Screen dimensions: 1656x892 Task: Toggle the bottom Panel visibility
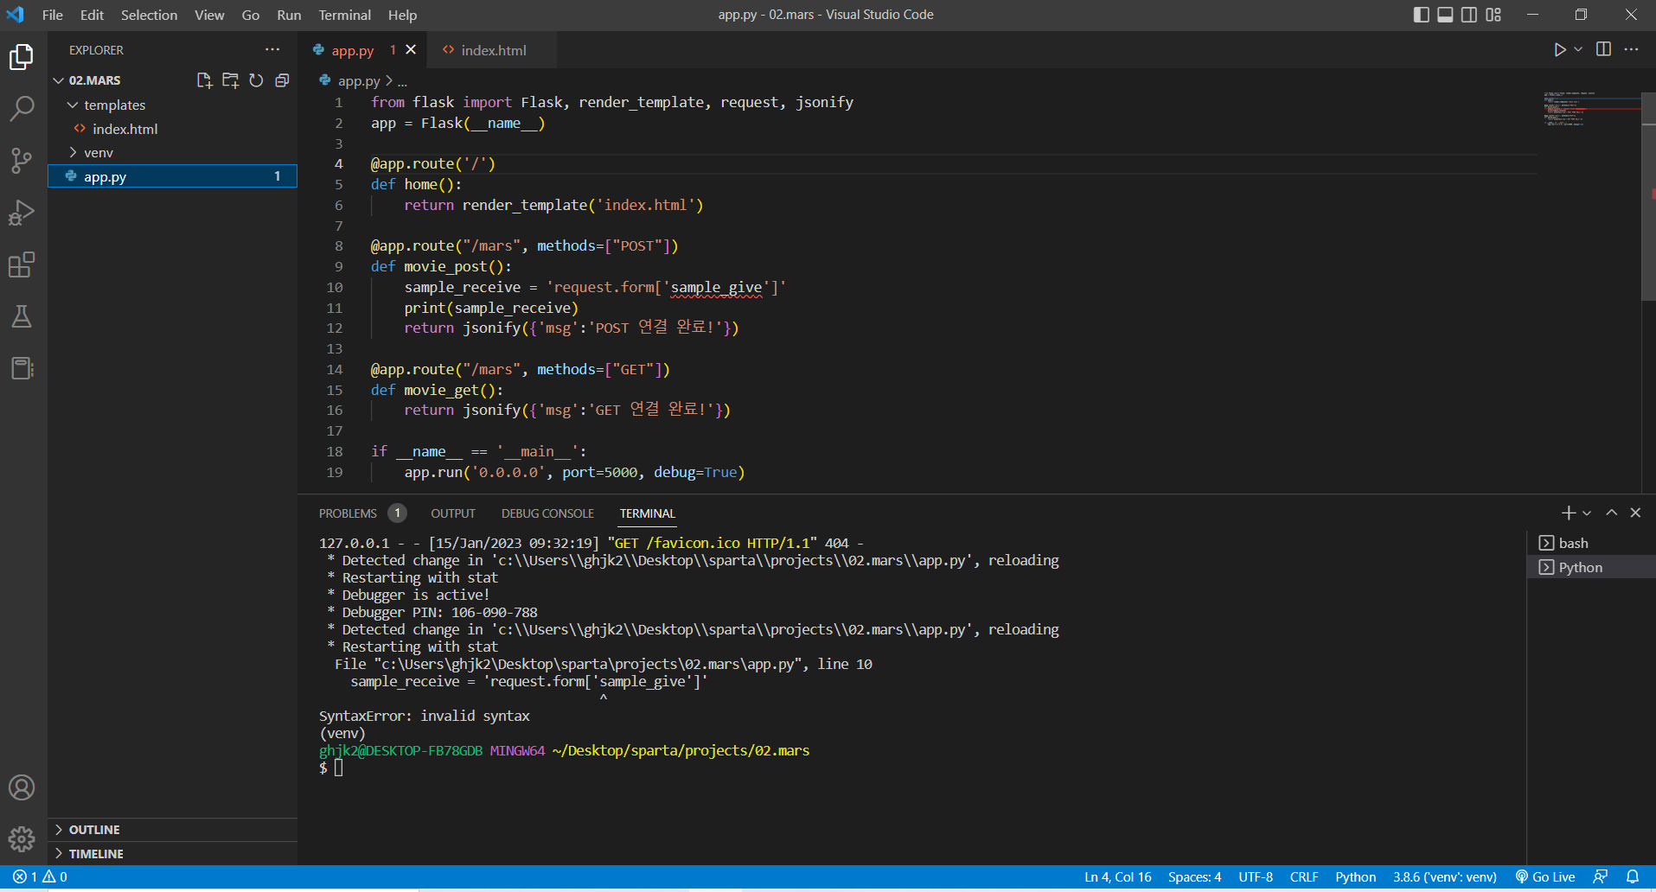click(1445, 15)
